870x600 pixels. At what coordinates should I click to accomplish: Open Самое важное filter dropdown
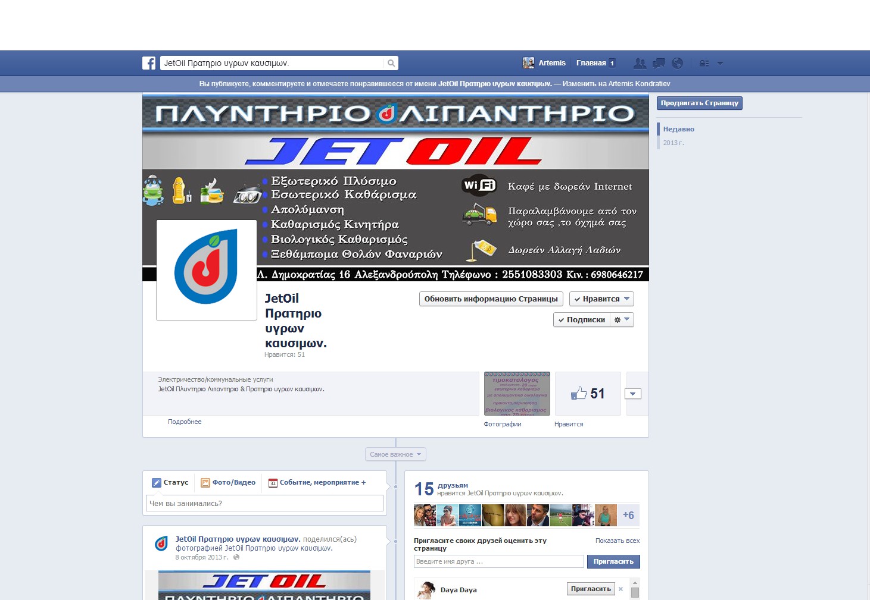click(x=395, y=454)
